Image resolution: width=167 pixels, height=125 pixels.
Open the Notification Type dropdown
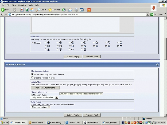(44, 97)
